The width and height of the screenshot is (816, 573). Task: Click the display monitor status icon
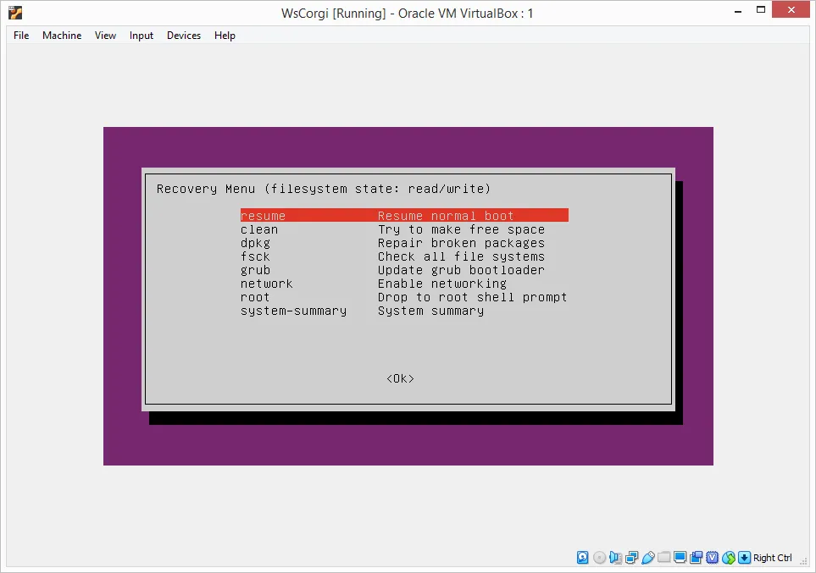(680, 558)
